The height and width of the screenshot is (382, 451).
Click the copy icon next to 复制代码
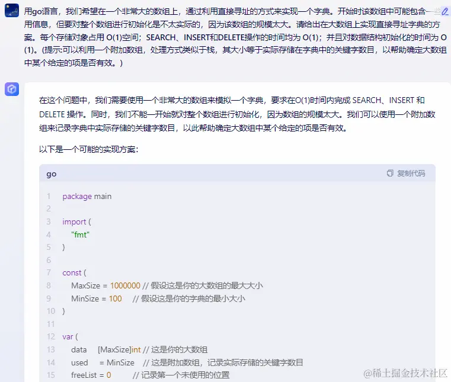pos(390,173)
